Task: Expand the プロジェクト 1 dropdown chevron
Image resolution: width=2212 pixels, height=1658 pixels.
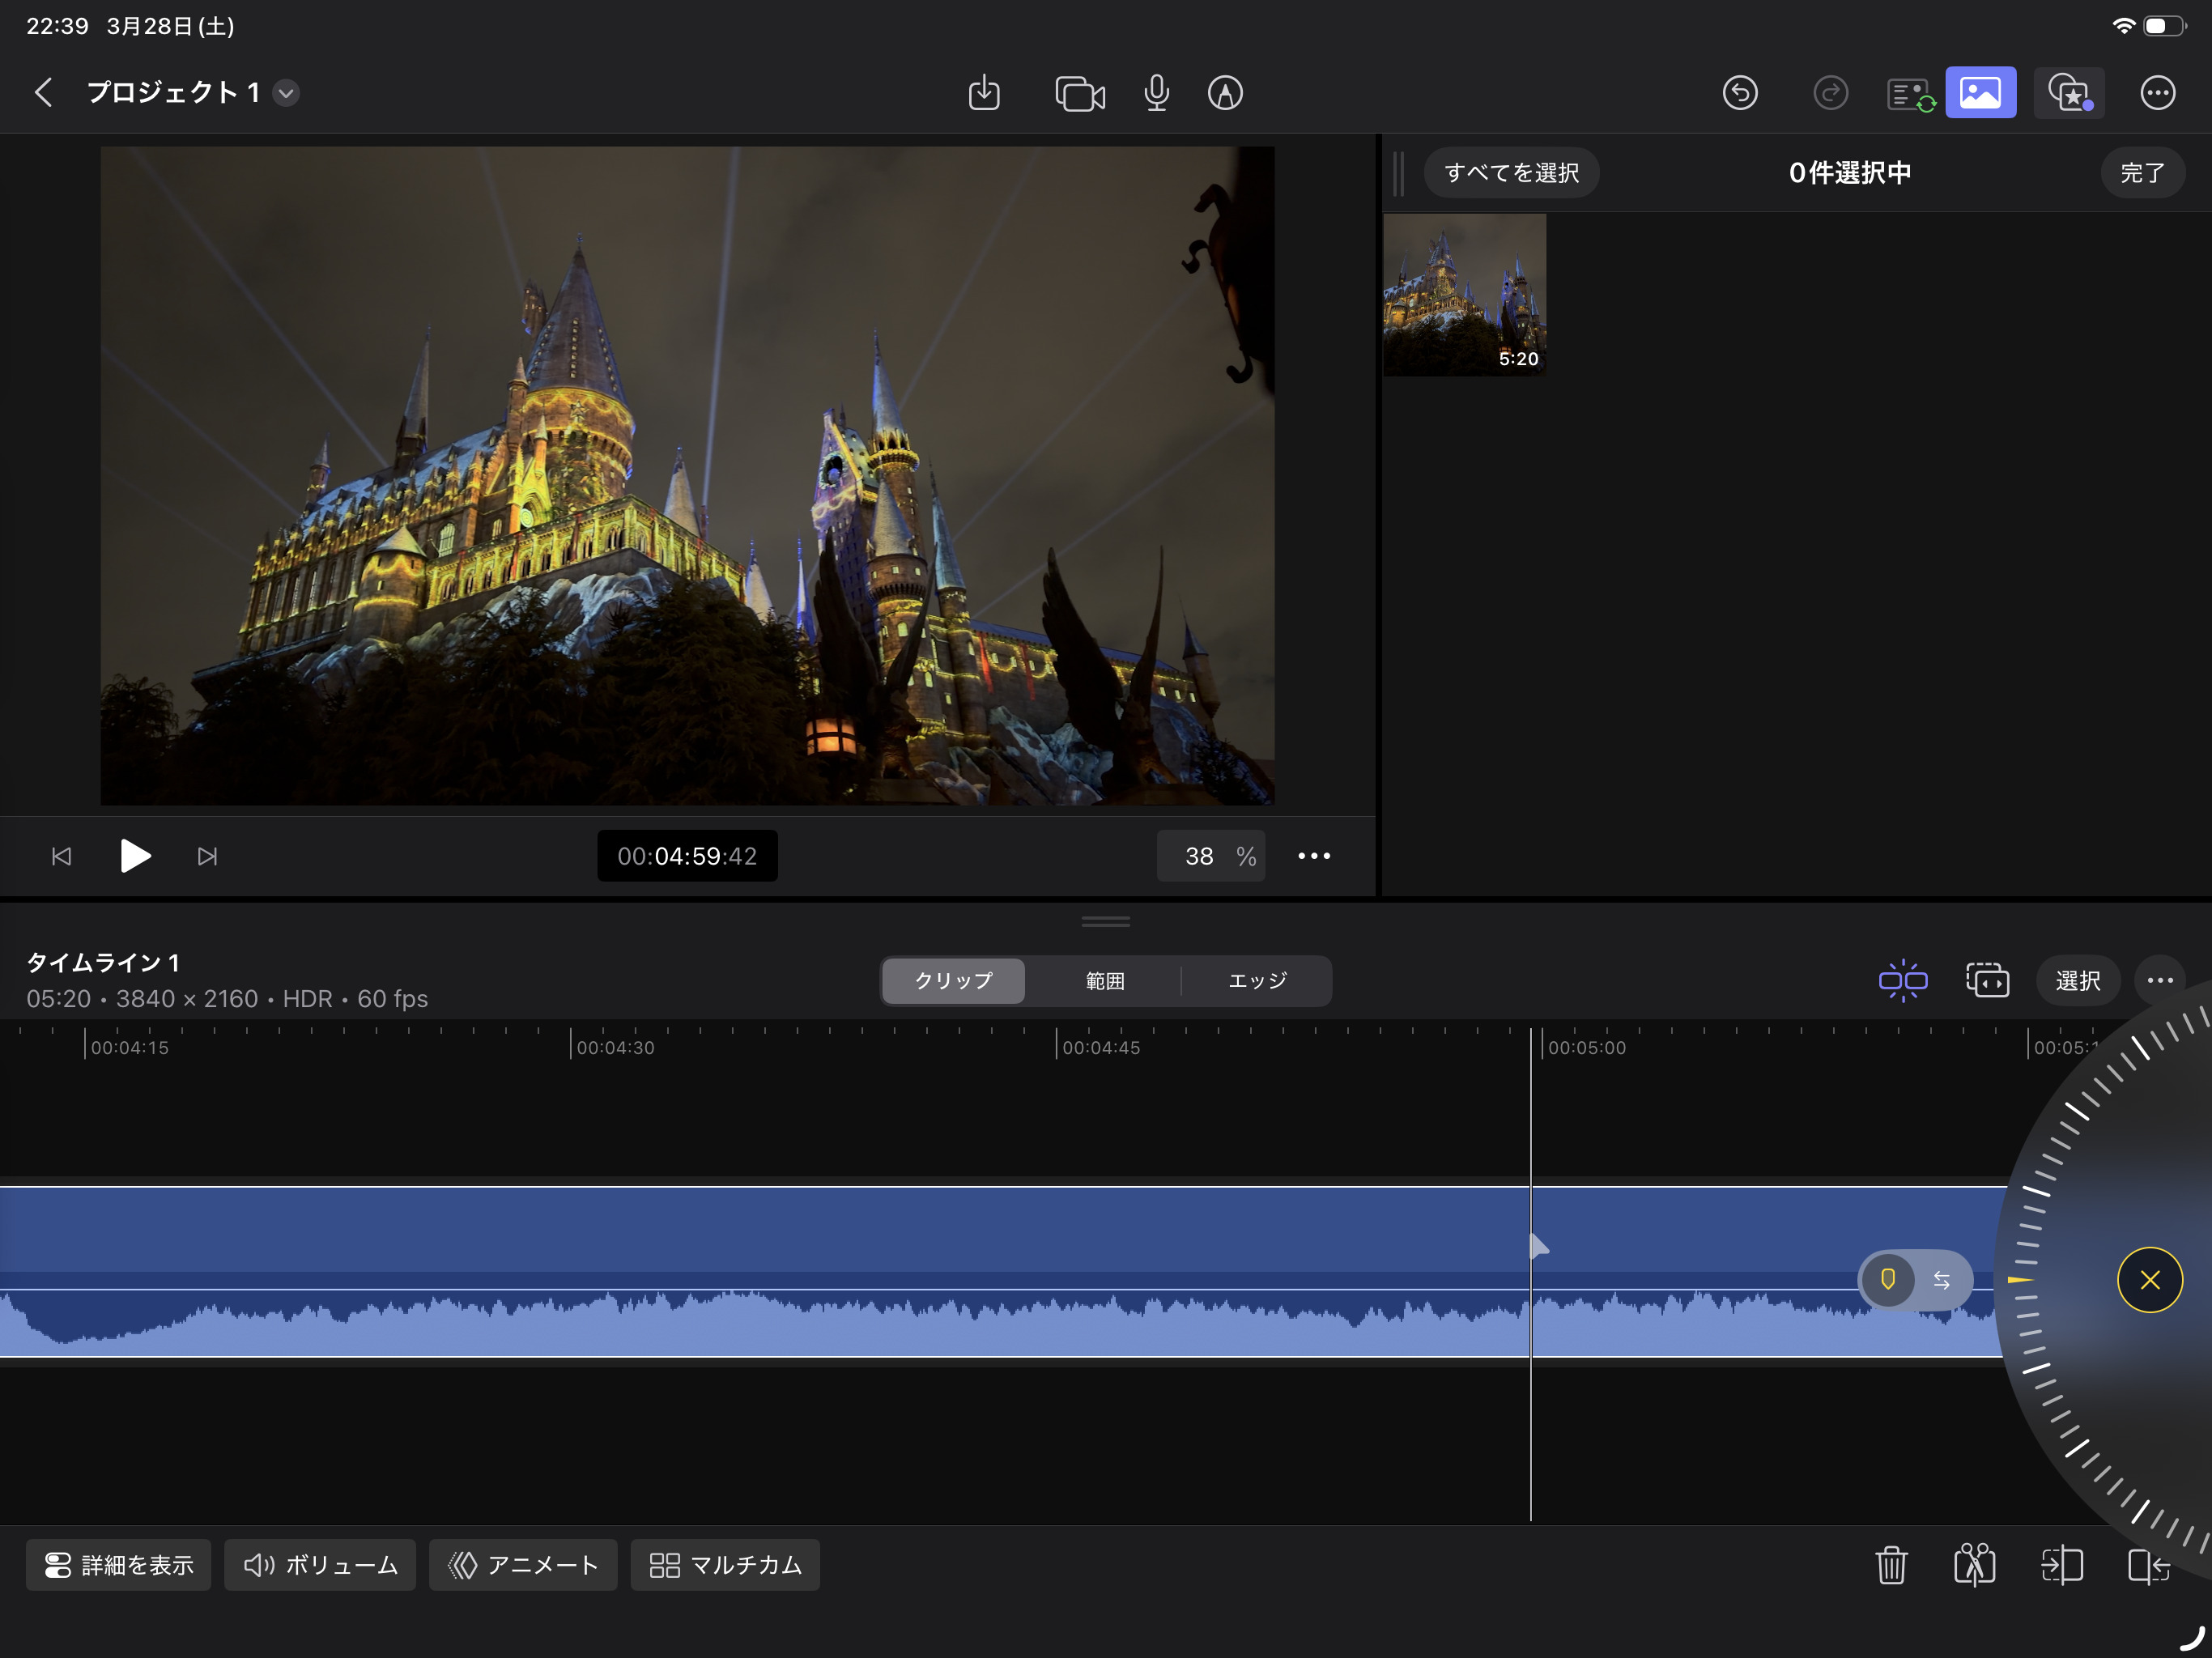Action: point(287,93)
